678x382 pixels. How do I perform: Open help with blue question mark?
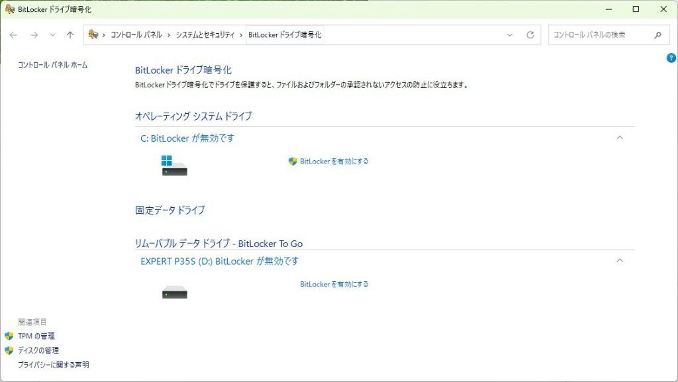click(x=671, y=58)
